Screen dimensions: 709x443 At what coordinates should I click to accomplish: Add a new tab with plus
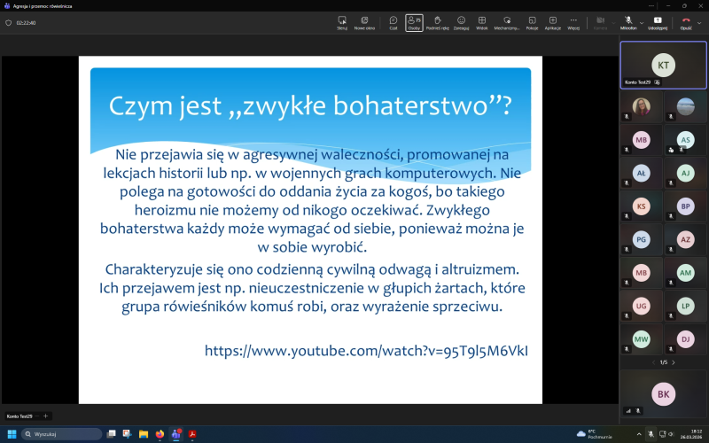tap(46, 416)
